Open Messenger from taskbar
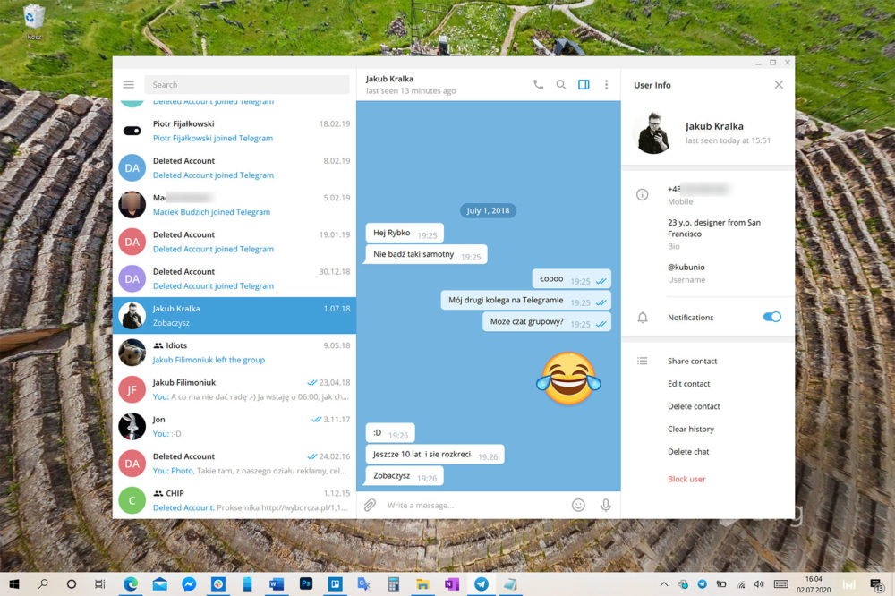The image size is (895, 596). (x=189, y=584)
